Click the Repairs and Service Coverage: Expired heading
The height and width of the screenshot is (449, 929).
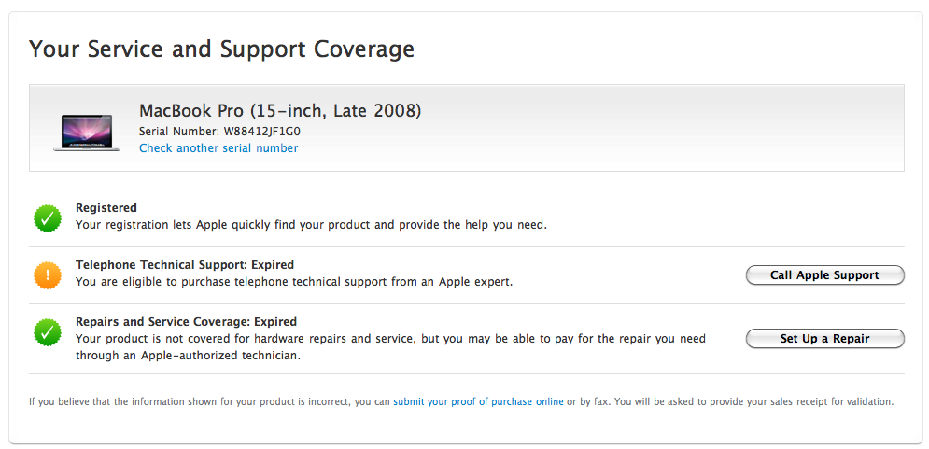click(x=186, y=322)
